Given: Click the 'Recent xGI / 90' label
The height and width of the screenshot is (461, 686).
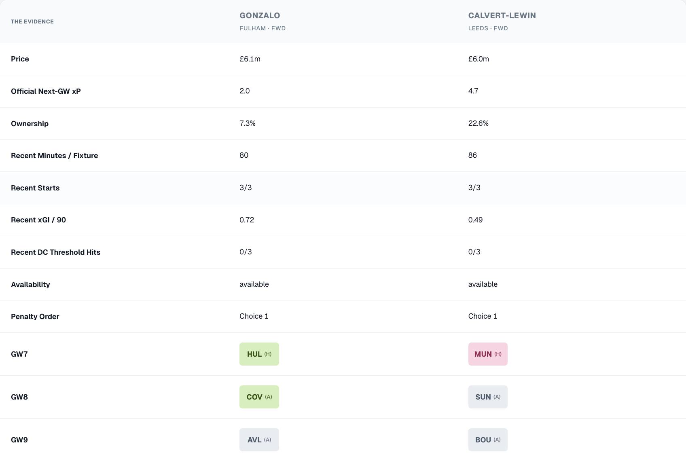Looking at the screenshot, I should point(38,220).
